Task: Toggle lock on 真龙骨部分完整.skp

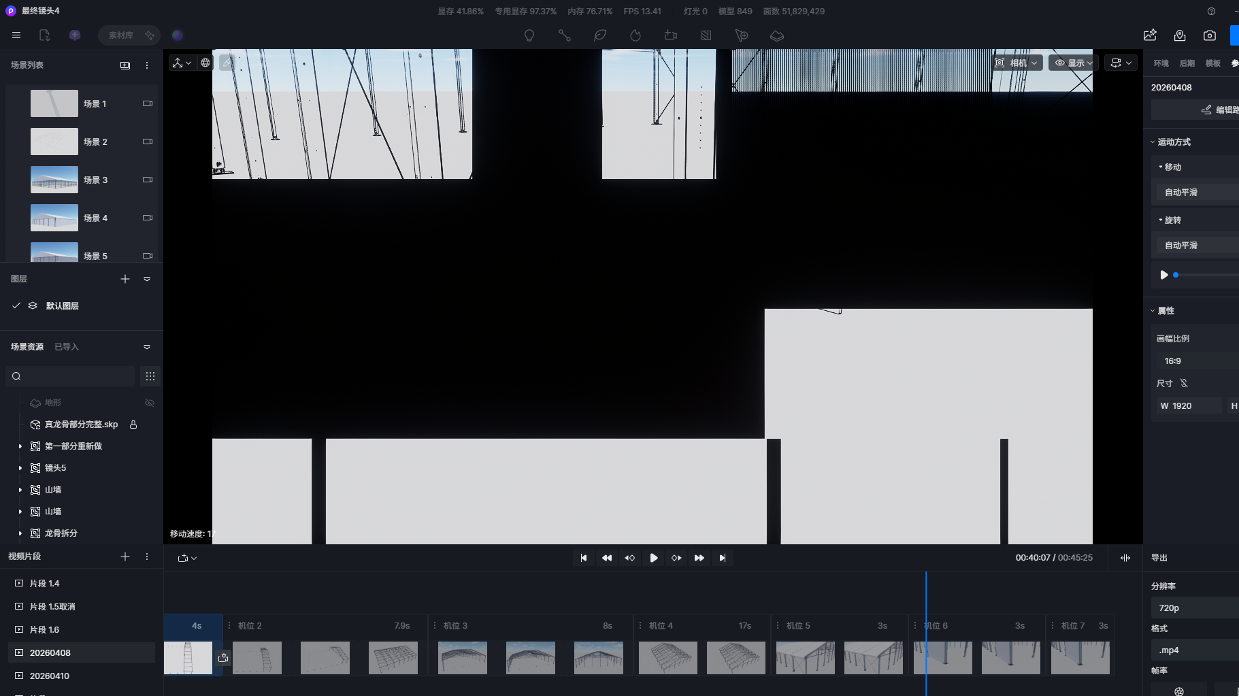Action: pyautogui.click(x=133, y=425)
